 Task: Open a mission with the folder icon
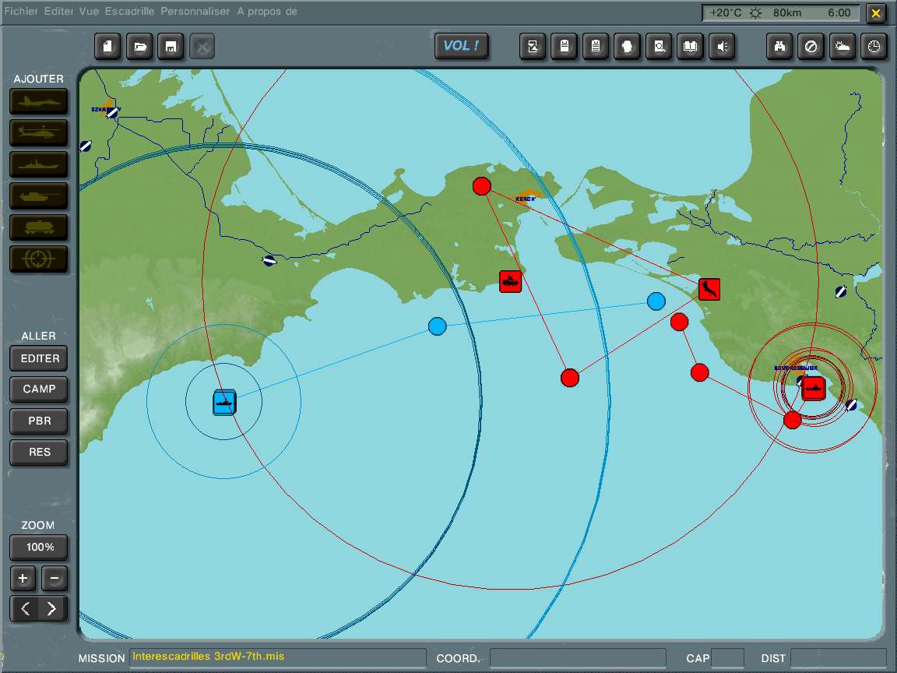[139, 47]
